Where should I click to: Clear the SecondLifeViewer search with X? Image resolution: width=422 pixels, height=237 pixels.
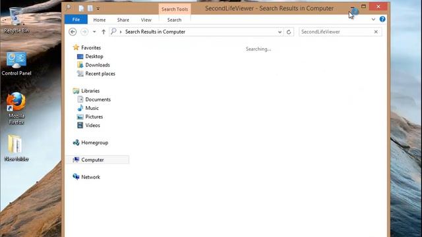coord(376,32)
